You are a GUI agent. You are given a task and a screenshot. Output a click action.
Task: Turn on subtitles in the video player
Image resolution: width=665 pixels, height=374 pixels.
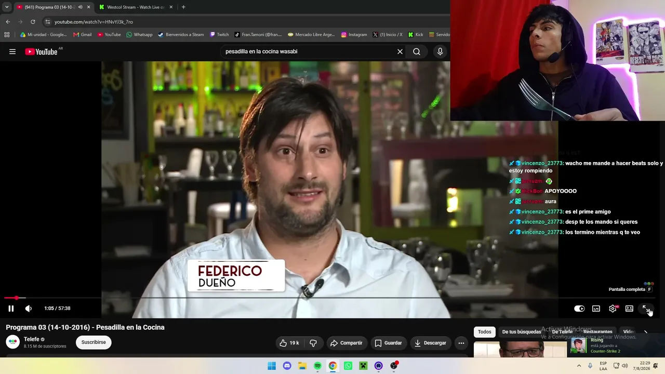(596, 309)
